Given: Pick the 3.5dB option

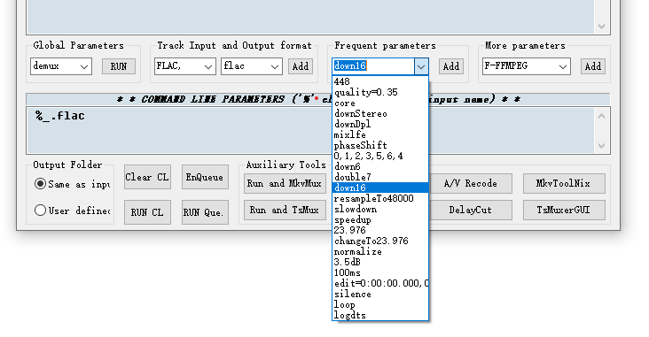Looking at the screenshot, I should click(380, 262).
